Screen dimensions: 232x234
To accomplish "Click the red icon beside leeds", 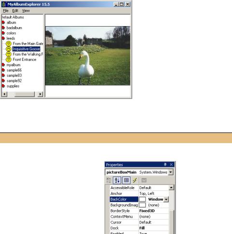I will coord(3,38).
